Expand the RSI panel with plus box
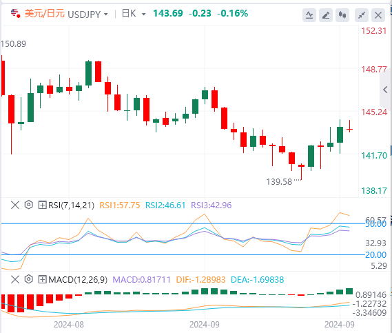This screenshot has height=333, width=392. pos(42,205)
